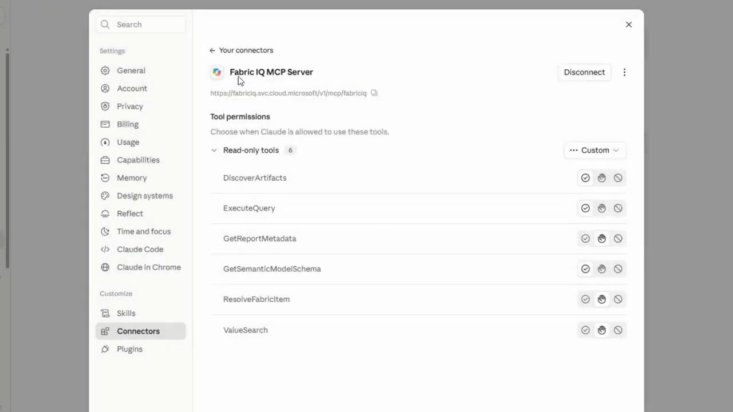This screenshot has height=412, width=733.
Task: Open Memory settings
Action: (x=140, y=177)
